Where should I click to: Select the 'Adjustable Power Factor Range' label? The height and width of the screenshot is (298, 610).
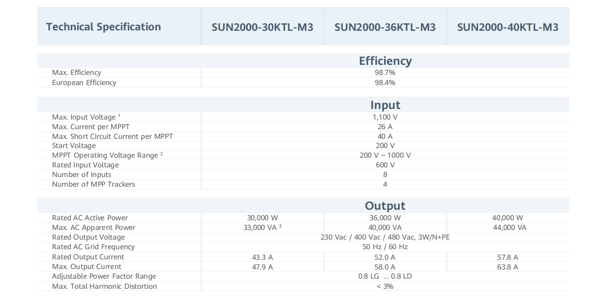(104, 276)
